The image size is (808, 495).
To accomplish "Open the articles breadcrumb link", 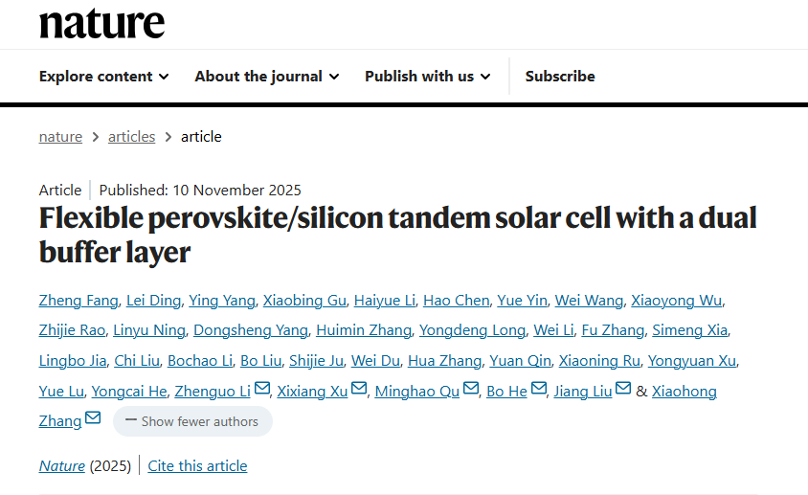I will (x=131, y=137).
